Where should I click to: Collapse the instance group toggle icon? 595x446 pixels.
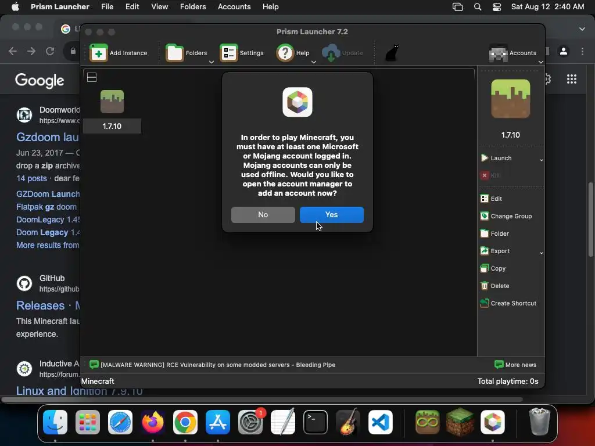tap(92, 77)
